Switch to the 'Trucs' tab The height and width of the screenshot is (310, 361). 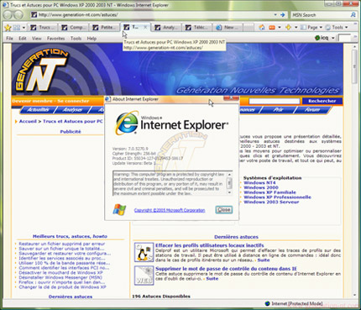click(x=43, y=28)
